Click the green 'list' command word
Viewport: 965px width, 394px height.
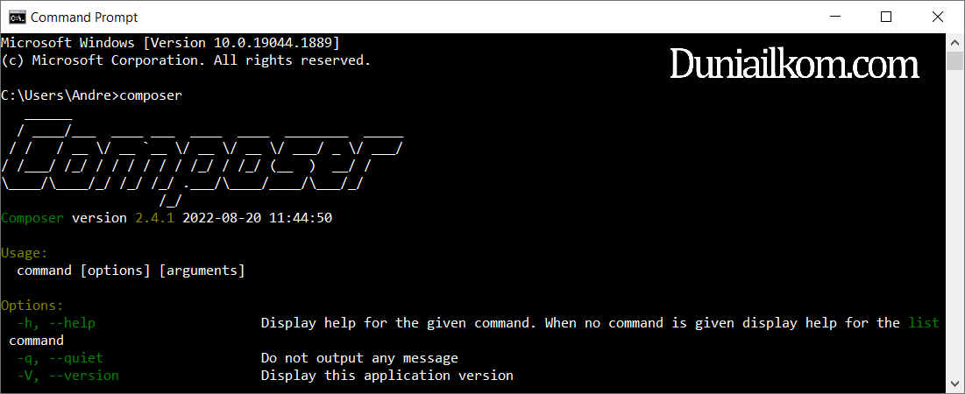pyautogui.click(x=924, y=323)
